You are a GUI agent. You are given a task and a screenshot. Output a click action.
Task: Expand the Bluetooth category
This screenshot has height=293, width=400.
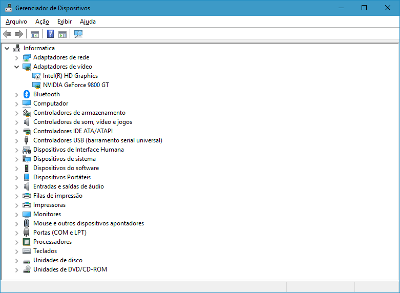(17, 95)
